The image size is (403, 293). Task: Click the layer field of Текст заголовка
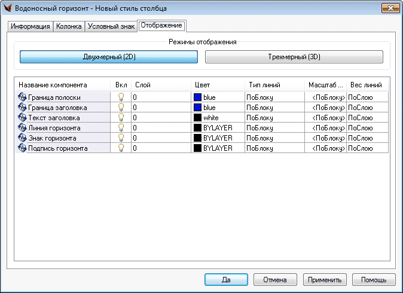[160, 117]
